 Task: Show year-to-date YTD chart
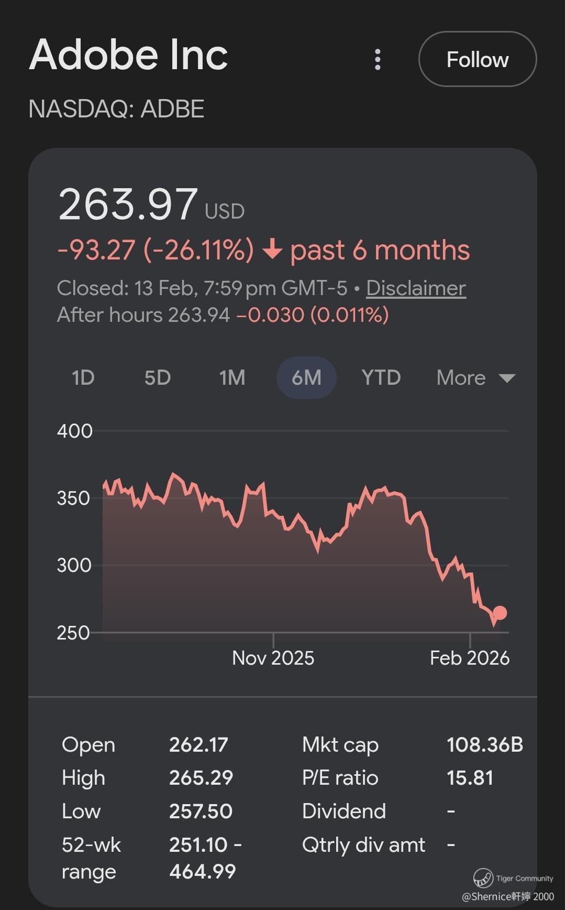coord(381,377)
